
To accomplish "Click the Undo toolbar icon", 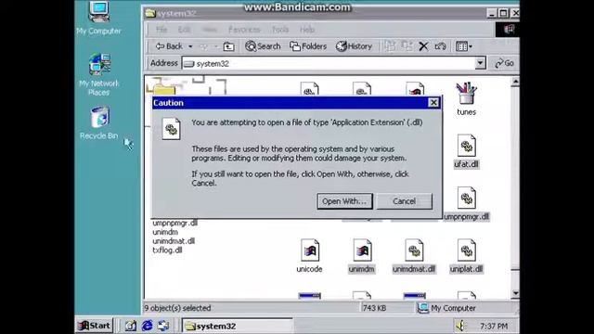I will 440,46.
